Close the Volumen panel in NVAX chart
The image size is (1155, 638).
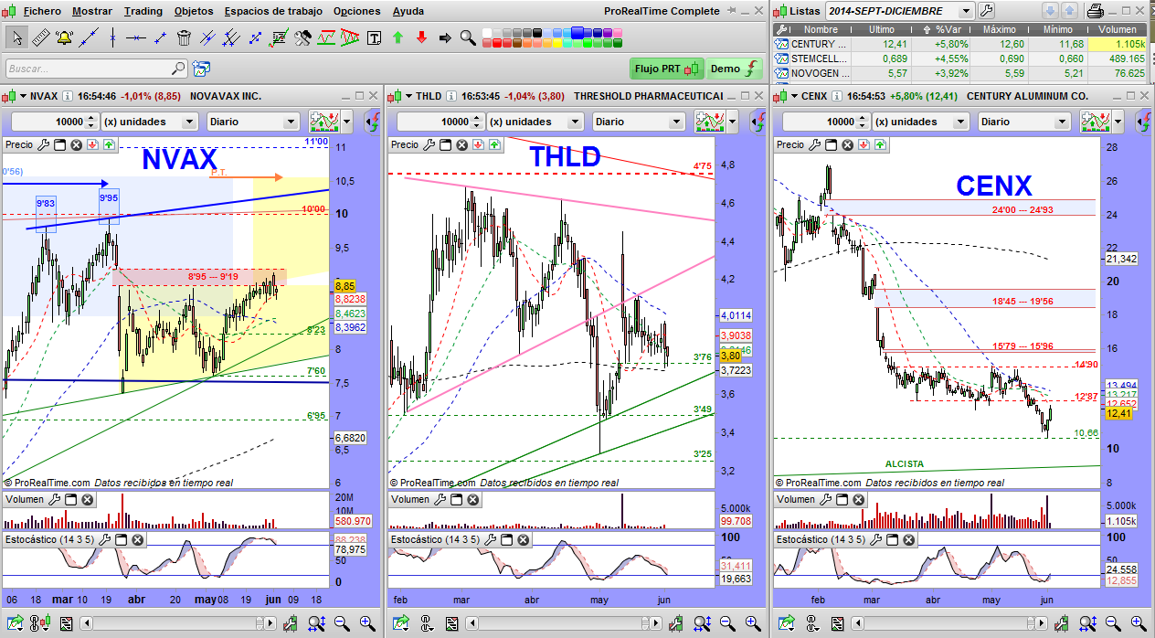87,500
